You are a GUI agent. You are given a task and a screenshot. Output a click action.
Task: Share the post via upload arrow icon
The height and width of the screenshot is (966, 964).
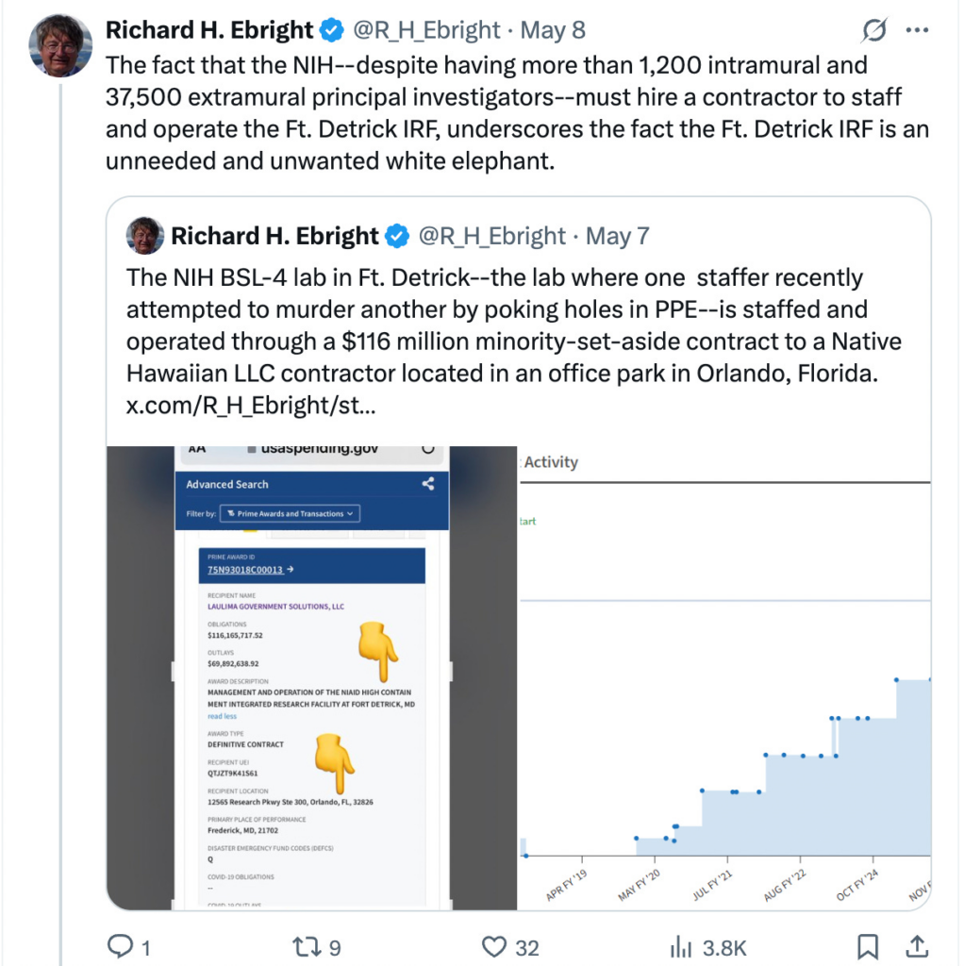(916, 947)
